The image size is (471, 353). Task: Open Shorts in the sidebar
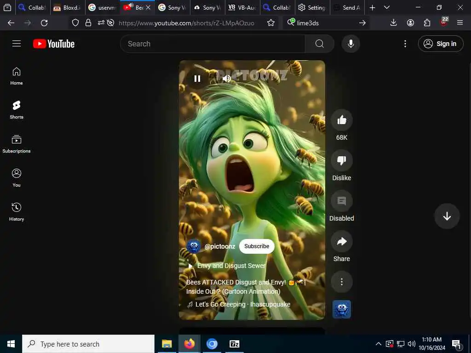tap(17, 110)
